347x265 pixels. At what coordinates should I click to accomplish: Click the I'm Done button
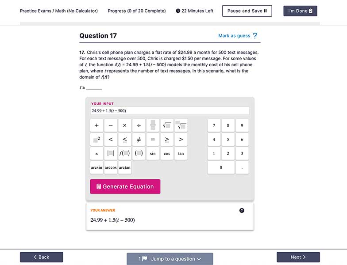(x=300, y=11)
